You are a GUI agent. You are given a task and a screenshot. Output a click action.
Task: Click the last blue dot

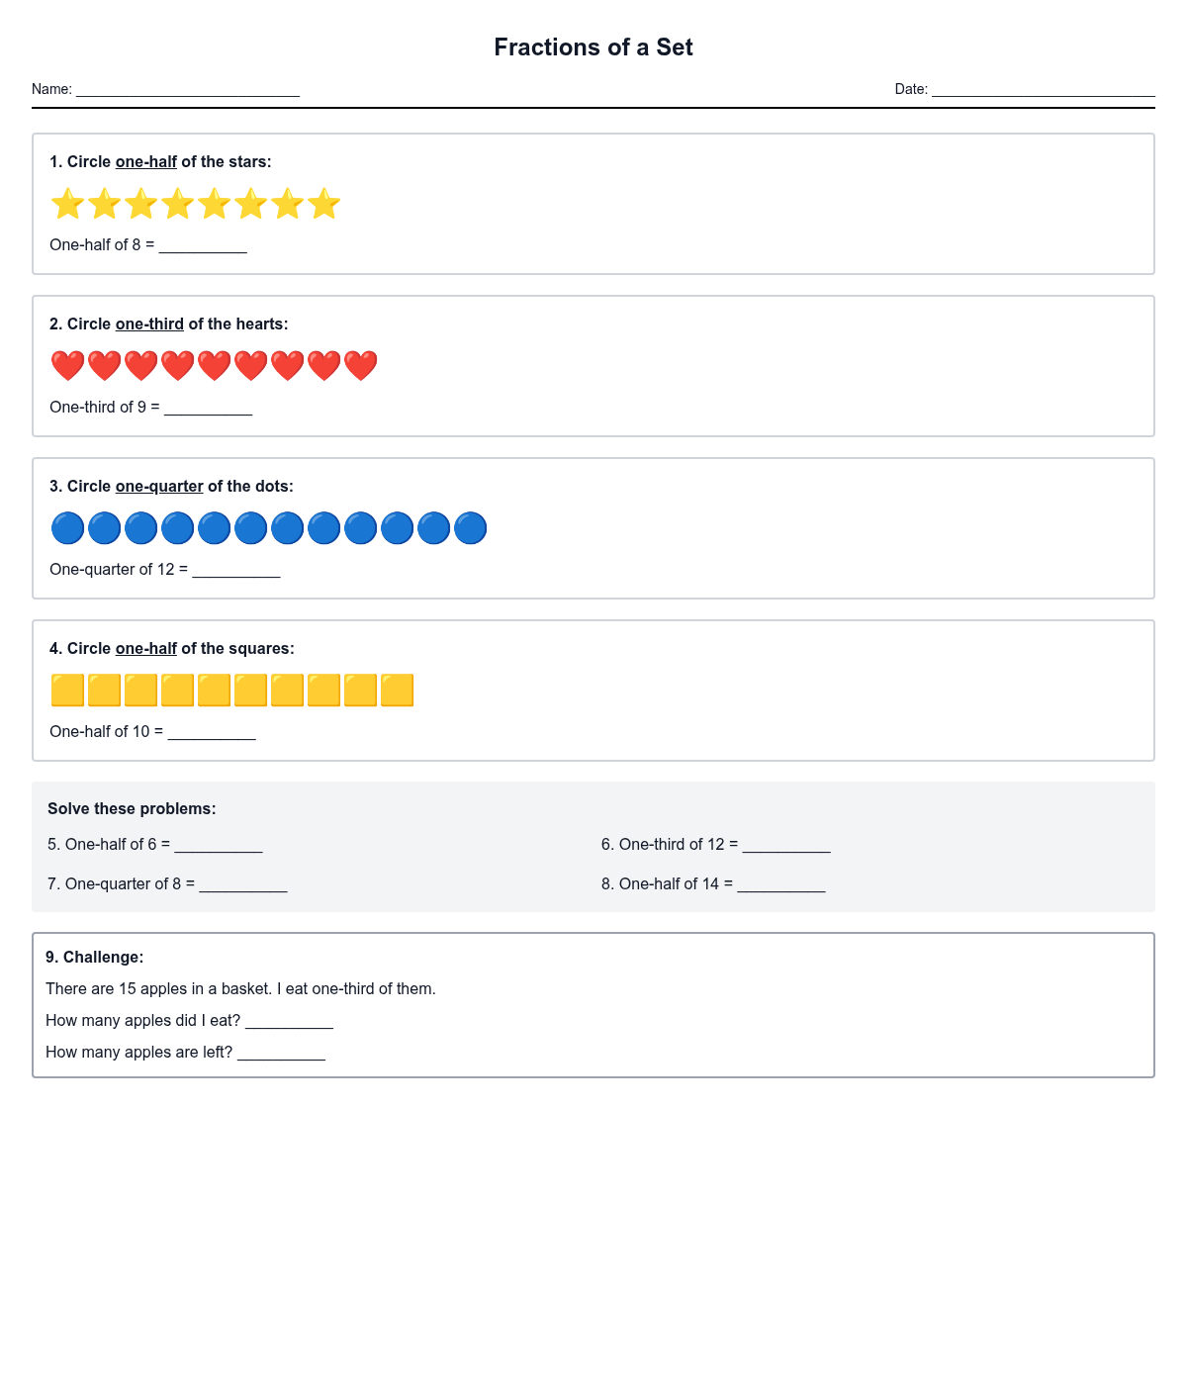470,528
